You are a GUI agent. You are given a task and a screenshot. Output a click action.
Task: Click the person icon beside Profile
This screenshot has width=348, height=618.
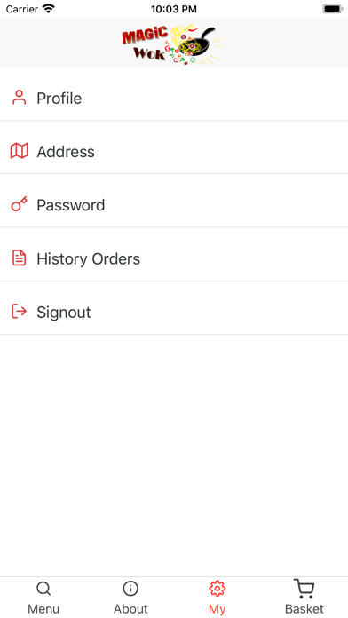tap(19, 98)
